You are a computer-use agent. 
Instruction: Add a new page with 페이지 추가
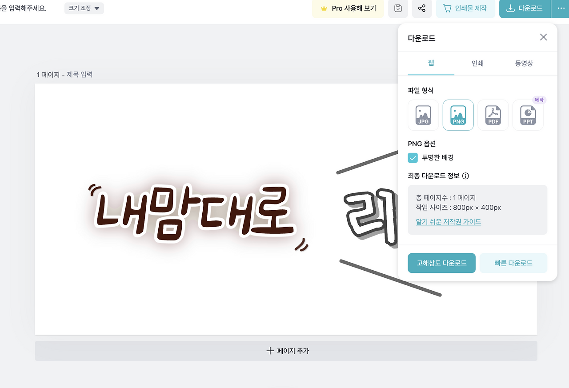(x=286, y=351)
